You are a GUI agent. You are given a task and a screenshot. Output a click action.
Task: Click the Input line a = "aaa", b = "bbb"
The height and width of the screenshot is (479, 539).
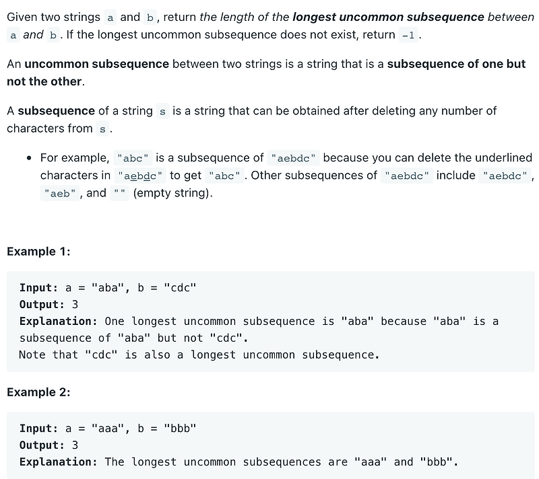[x=108, y=429]
